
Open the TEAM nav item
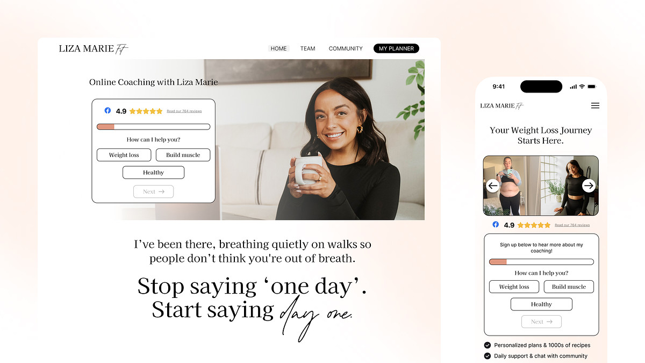click(x=307, y=48)
